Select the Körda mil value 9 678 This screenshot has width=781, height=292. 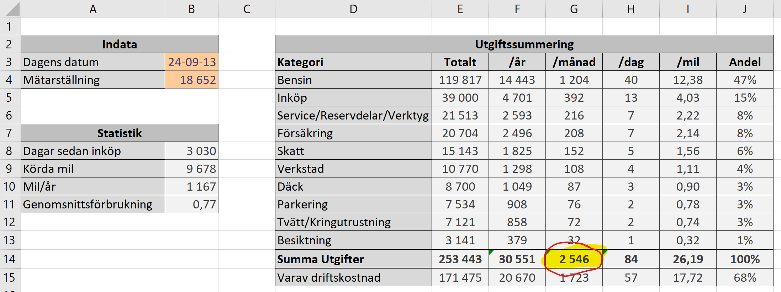pos(192,169)
